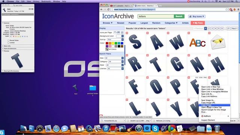The image size is (240, 135).
Task: Expand the Categories menu
Action: pos(171,23)
